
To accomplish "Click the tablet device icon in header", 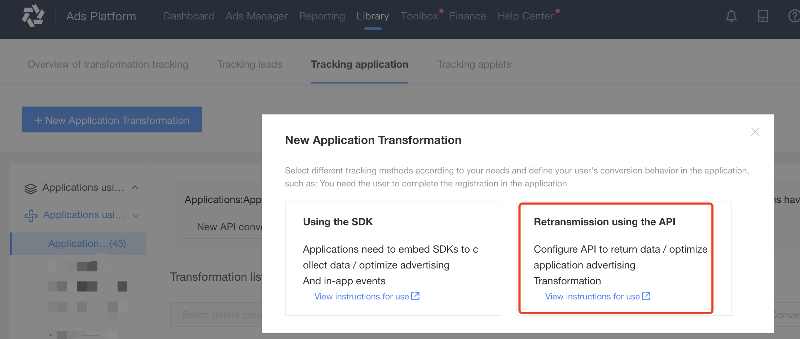I will click(x=763, y=16).
